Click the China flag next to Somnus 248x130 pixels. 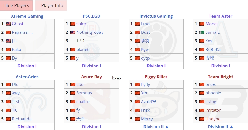pos(73,93)
